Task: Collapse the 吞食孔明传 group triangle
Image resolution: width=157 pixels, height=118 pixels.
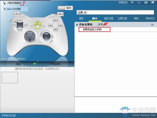Action: pos(77,25)
